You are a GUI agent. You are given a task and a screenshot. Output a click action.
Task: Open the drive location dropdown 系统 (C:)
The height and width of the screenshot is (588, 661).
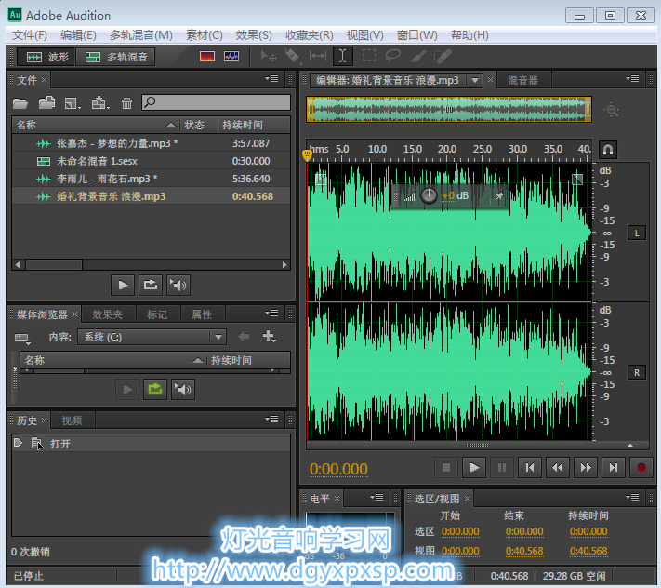[x=218, y=337]
